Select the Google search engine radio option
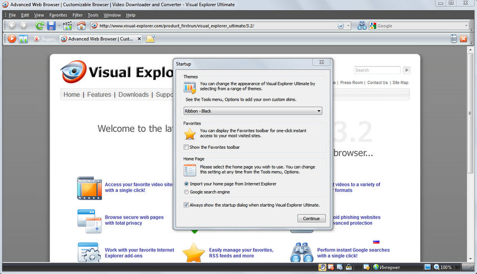 186,192
